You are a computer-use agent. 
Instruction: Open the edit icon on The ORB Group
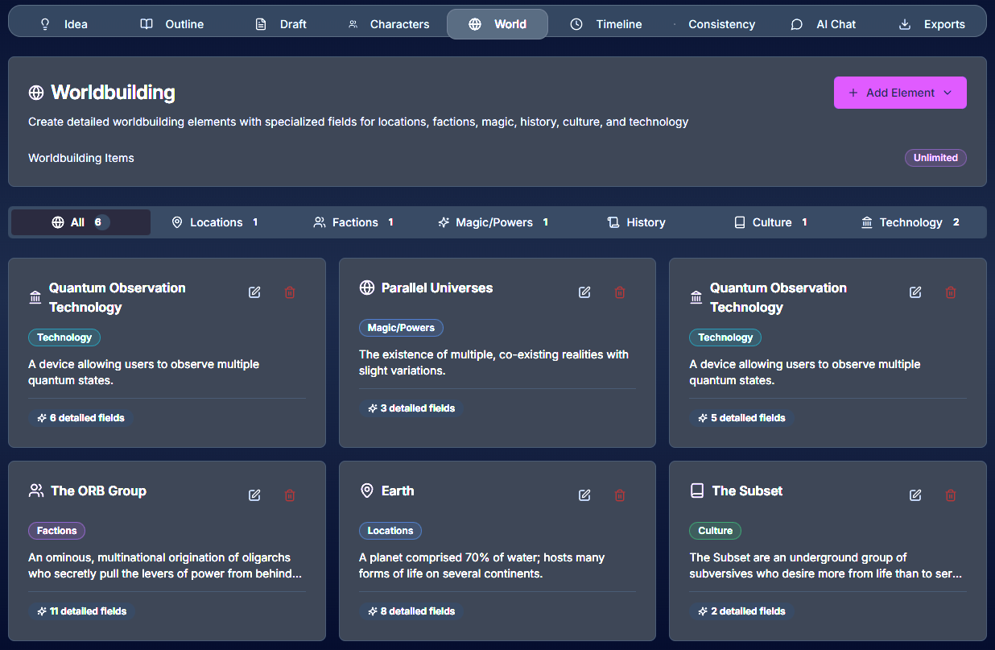254,495
